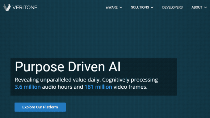The image size is (210, 118).
Task: Click the '181 million' highlighted text
Action: [98, 87]
